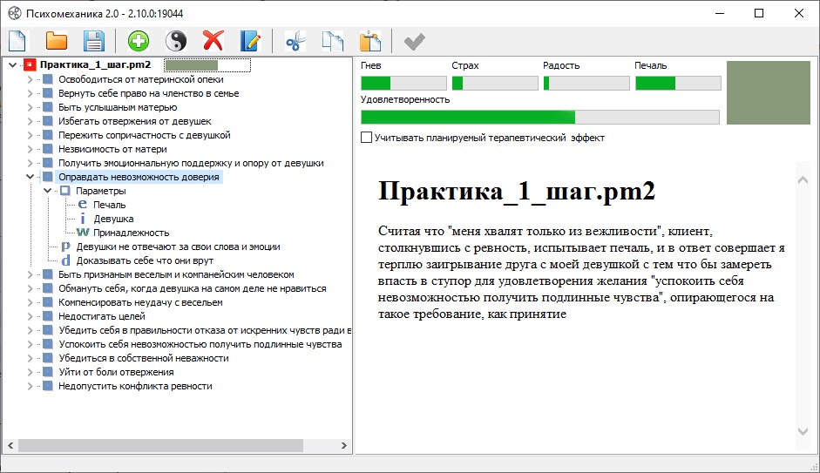Click the green plus Add icon
This screenshot has width=820, height=473.
click(138, 40)
